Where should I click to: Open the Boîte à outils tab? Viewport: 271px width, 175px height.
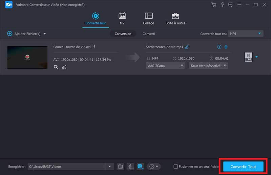[175, 19]
